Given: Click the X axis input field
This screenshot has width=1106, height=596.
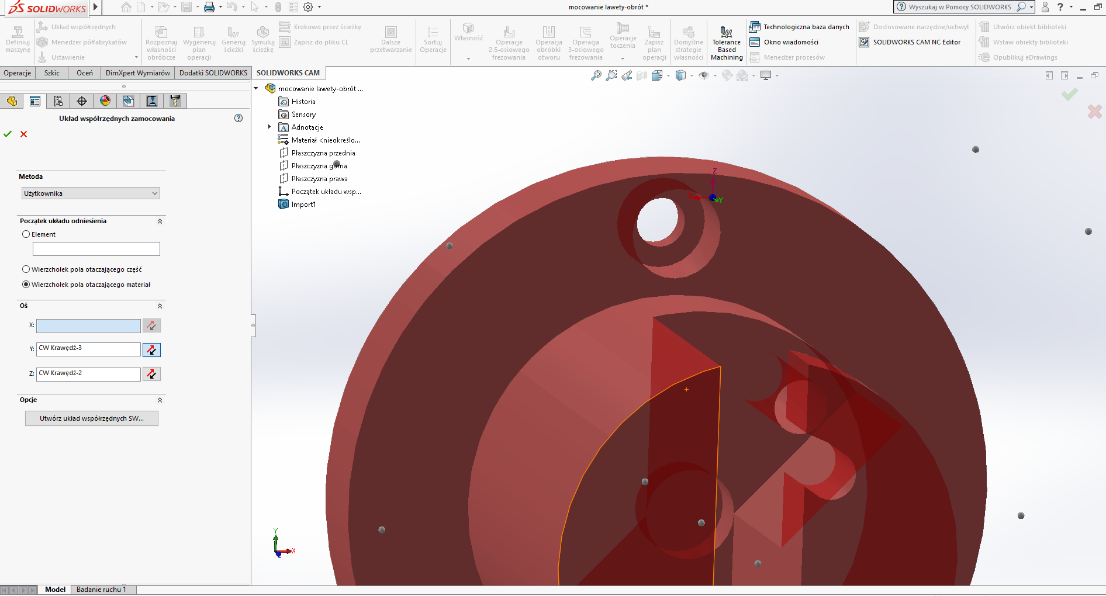Looking at the screenshot, I should coord(88,325).
